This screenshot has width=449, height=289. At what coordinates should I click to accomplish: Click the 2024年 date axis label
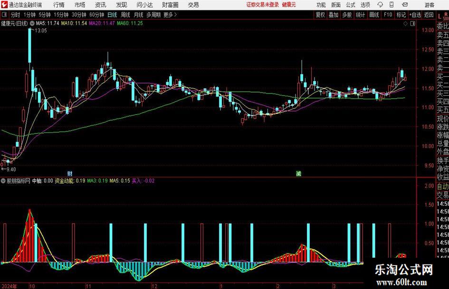[x=9, y=286]
